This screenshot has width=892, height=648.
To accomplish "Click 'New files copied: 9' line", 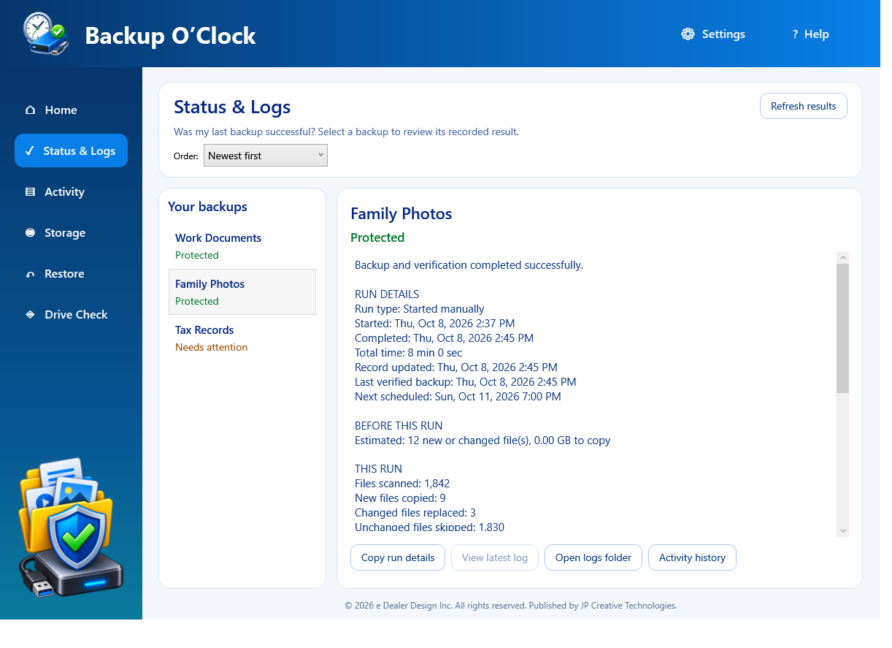I will [x=400, y=498].
